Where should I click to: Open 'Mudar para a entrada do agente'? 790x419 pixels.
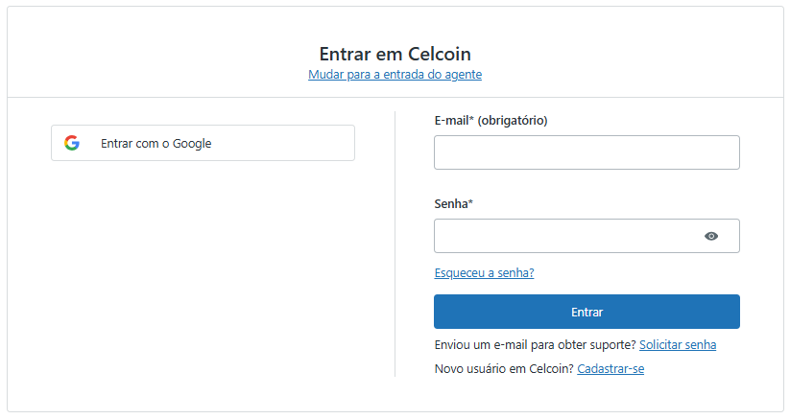tap(395, 74)
